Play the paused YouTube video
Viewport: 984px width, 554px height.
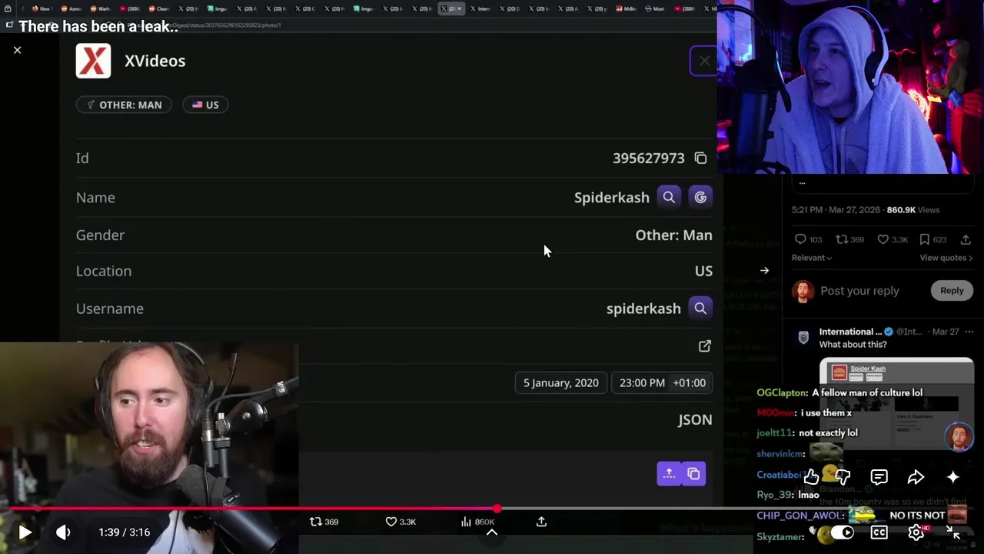(25, 532)
